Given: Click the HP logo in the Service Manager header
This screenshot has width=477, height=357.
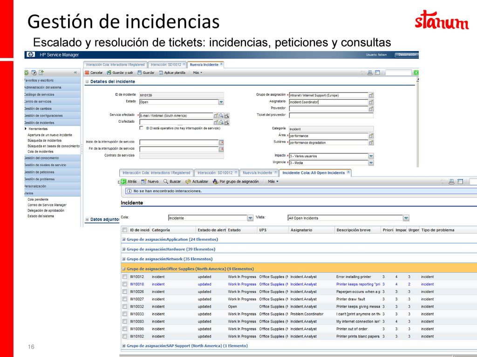Looking at the screenshot, I should [30, 55].
